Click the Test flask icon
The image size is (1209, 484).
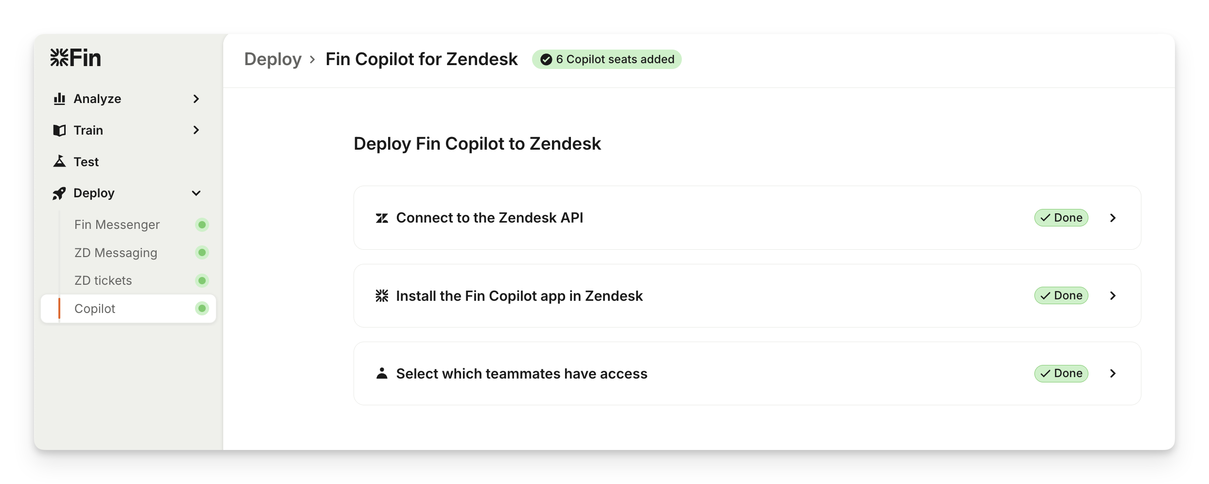[59, 161]
